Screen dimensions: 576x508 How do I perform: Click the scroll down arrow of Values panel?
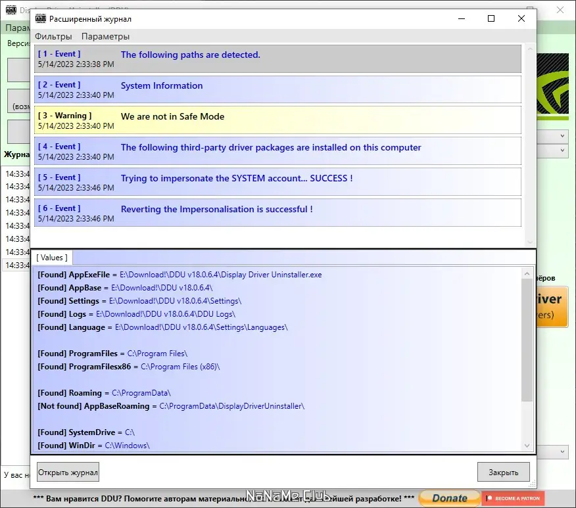pos(527,446)
